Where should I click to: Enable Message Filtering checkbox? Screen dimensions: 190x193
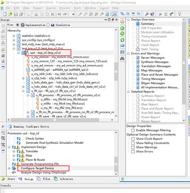(133, 130)
